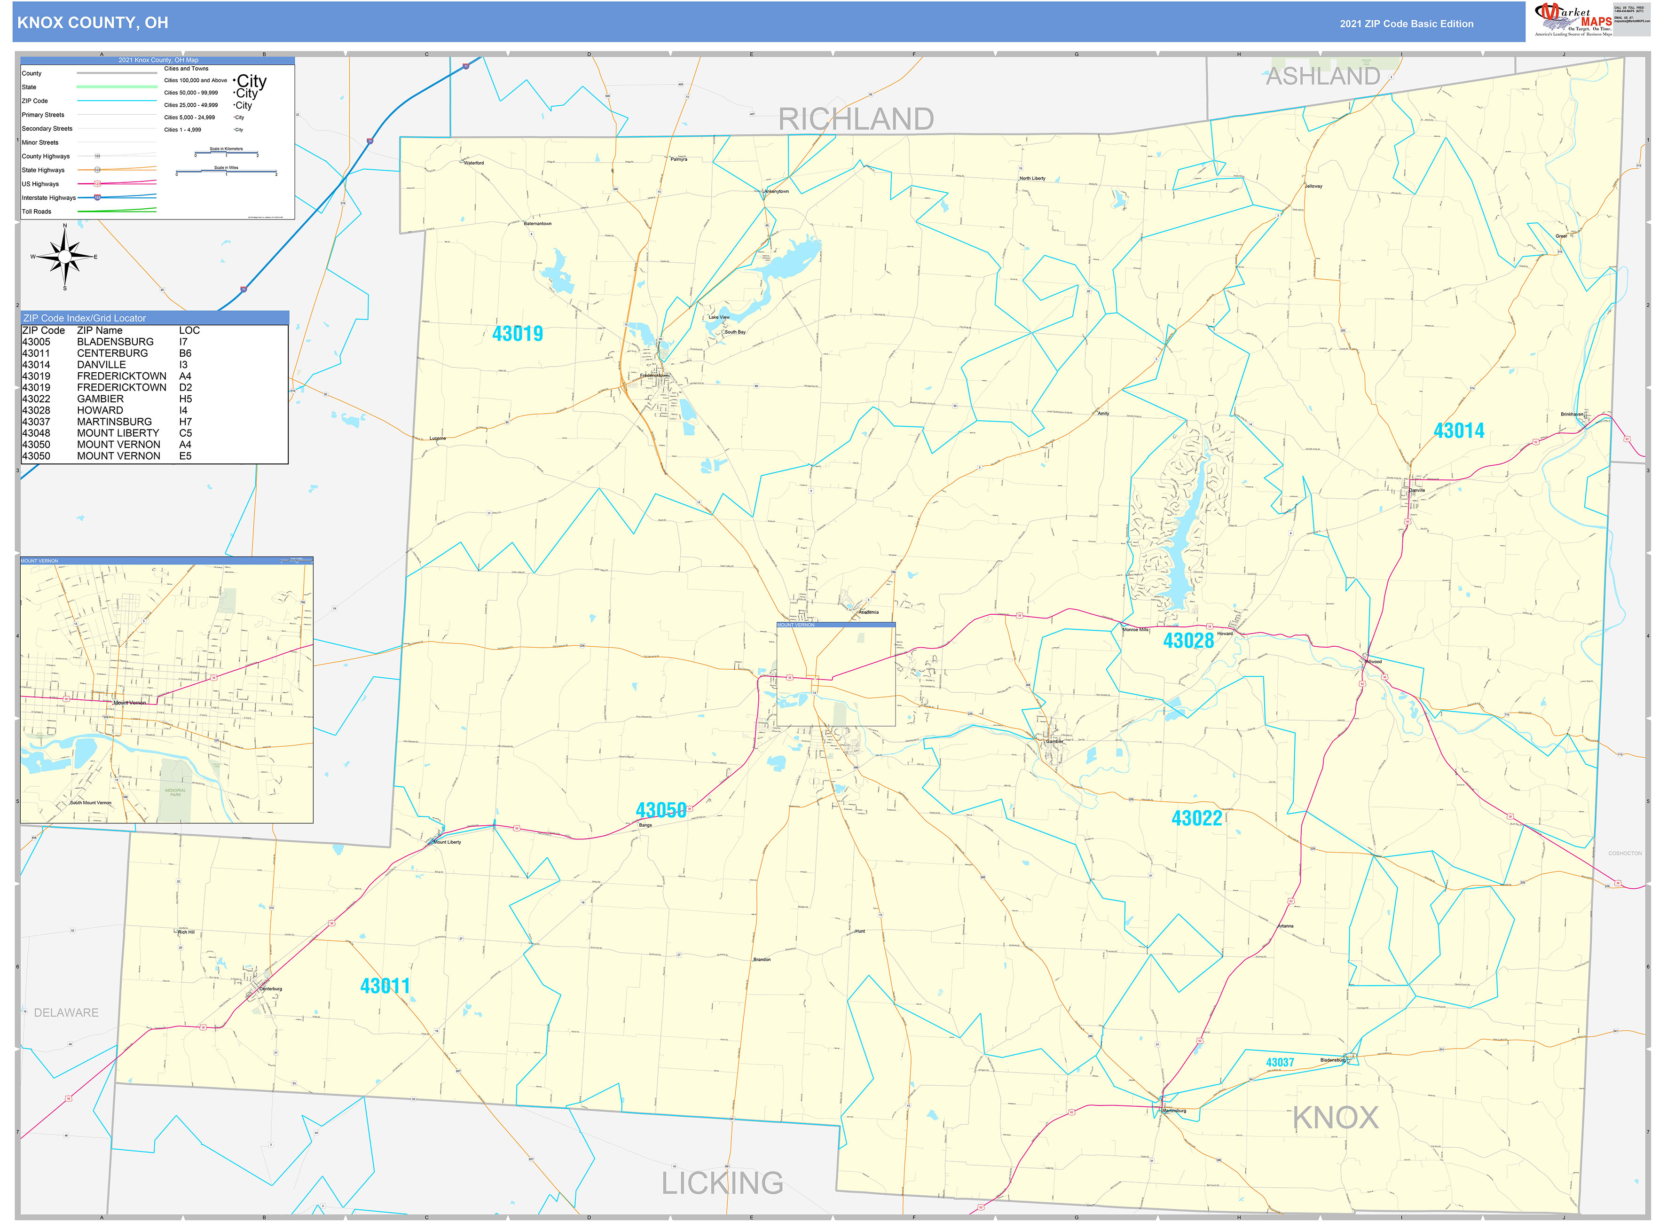
Task: Click the Rich Hill town label
Action: pos(187,932)
